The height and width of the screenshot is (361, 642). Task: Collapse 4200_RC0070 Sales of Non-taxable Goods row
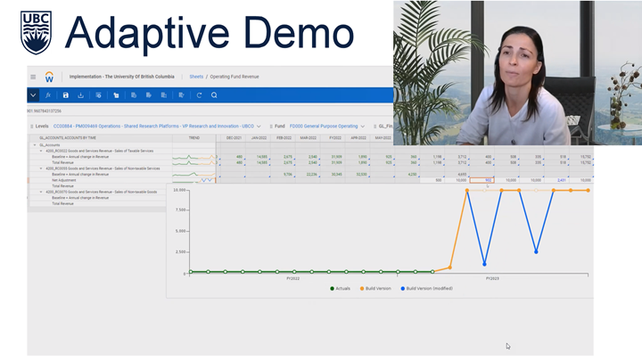point(41,192)
